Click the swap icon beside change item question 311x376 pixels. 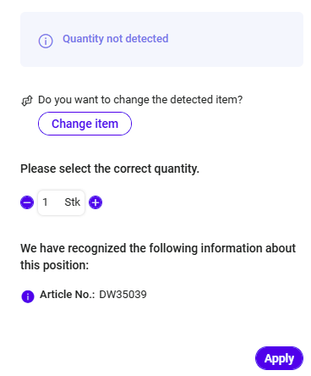(x=27, y=101)
